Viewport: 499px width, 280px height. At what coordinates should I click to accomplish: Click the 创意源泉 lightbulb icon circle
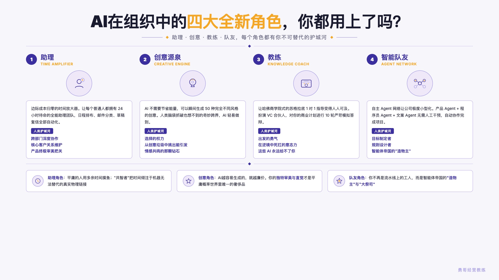tap(193, 83)
